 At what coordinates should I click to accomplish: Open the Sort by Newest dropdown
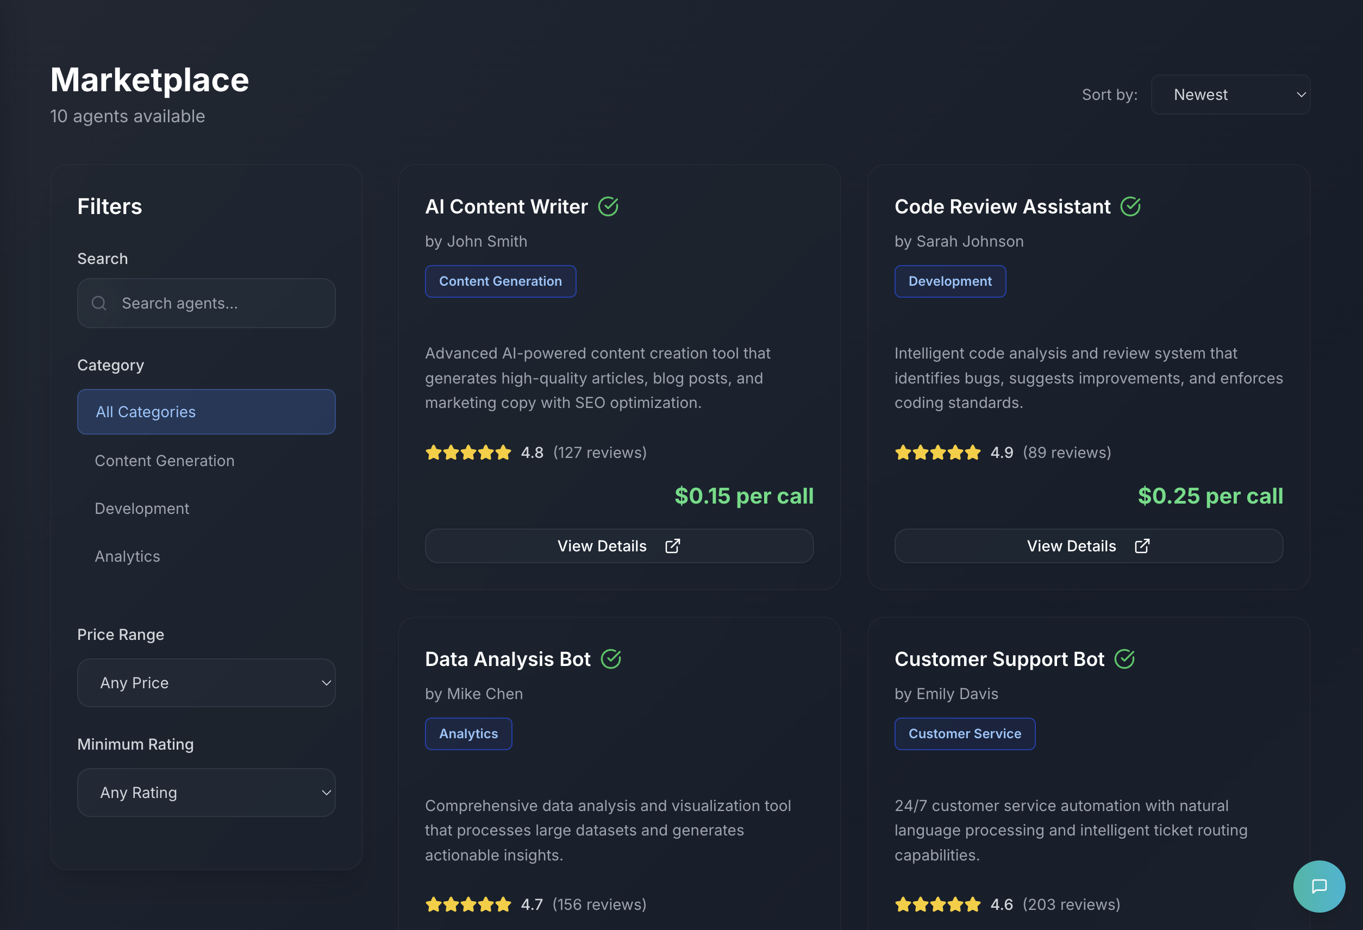(x=1230, y=95)
